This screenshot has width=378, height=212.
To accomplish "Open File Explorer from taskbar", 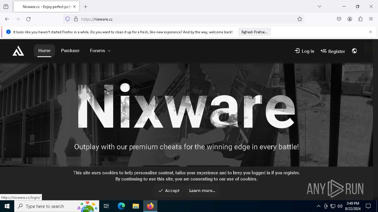I will (x=136, y=206).
